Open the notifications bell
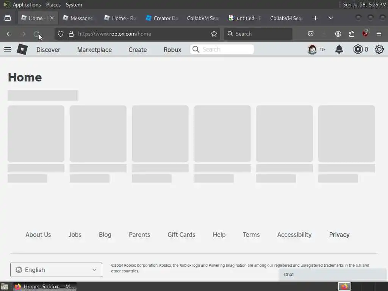Viewport: 388px width, 291px height. 339,49
